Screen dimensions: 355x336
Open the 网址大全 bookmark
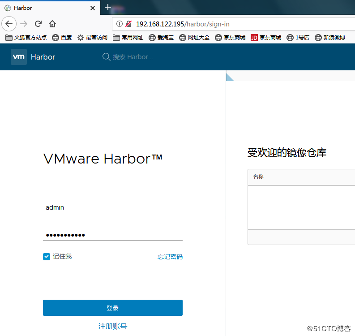194,37
